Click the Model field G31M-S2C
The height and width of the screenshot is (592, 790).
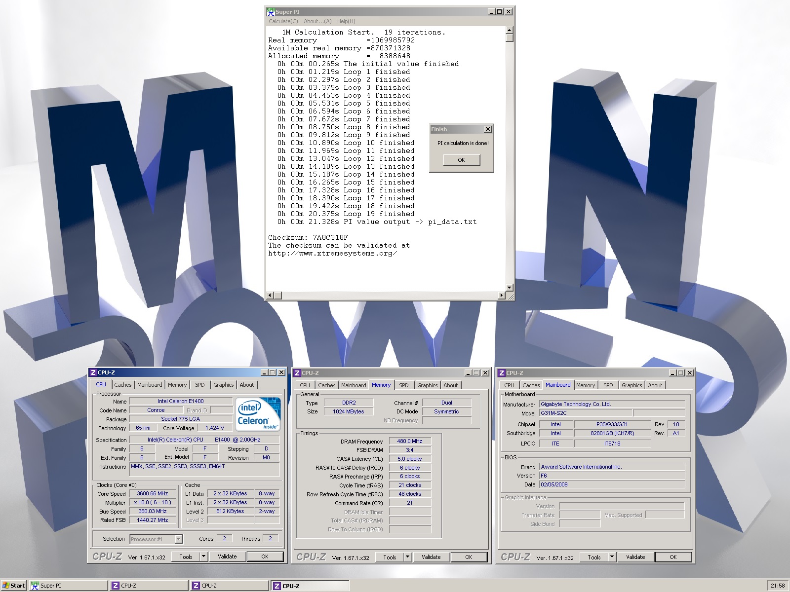[585, 413]
